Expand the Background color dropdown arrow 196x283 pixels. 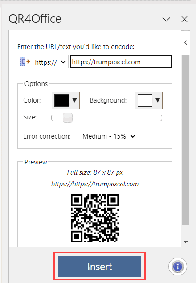click(x=158, y=100)
